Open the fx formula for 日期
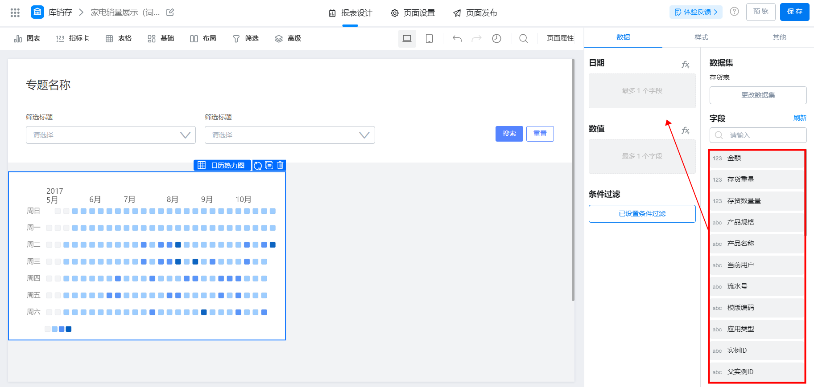This screenshot has height=387, width=814. [x=686, y=65]
